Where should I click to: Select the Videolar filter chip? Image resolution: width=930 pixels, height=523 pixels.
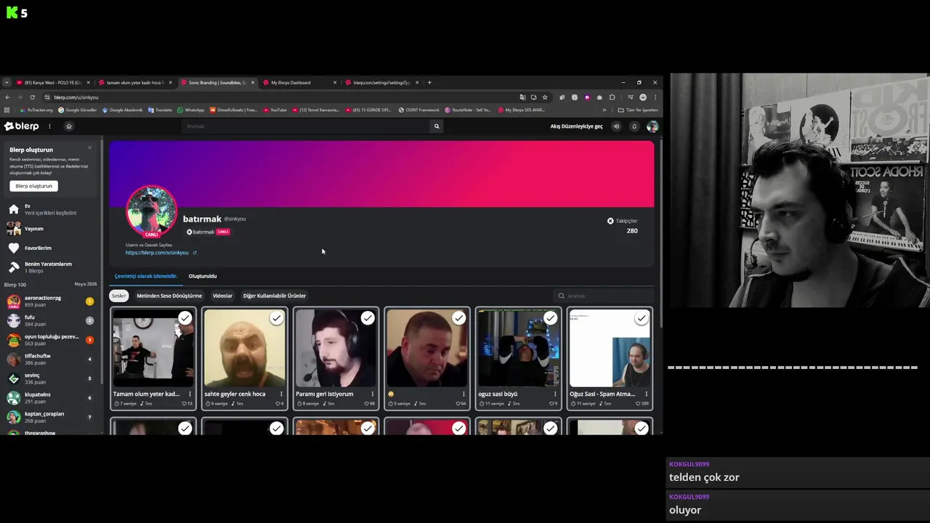222,296
